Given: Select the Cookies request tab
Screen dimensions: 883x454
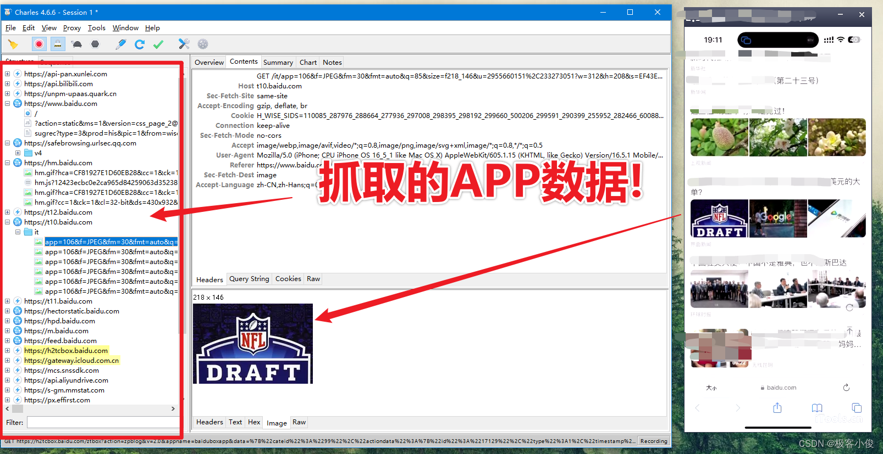Looking at the screenshot, I should [288, 279].
